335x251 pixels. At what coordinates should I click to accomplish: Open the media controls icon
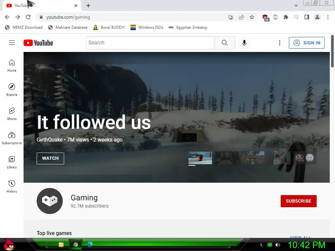coord(296,17)
